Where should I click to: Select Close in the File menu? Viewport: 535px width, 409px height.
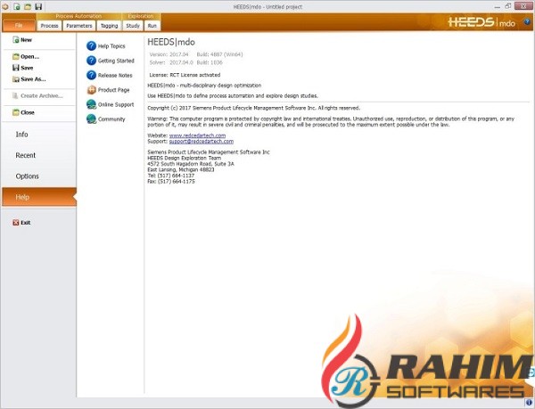click(x=23, y=112)
